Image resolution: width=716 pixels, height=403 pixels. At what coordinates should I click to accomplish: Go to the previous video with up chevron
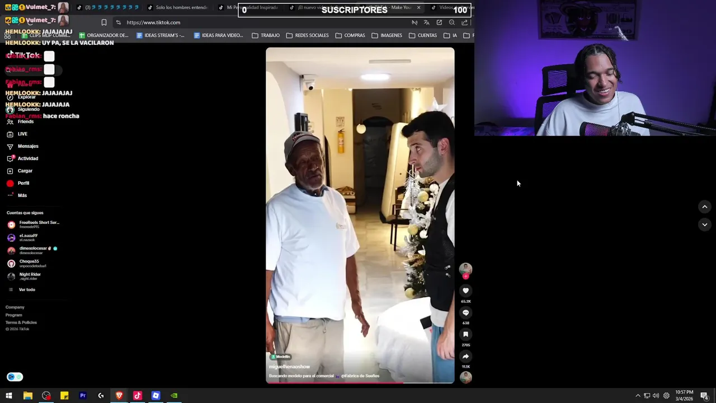[705, 207]
